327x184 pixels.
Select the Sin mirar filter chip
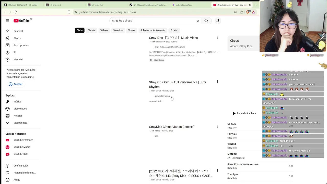pos(118,30)
